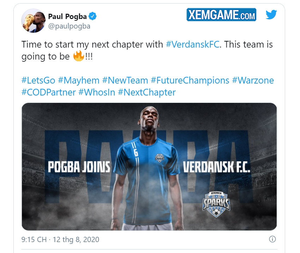Click the @paulpogba handle
300x253 pixels.
[69, 26]
